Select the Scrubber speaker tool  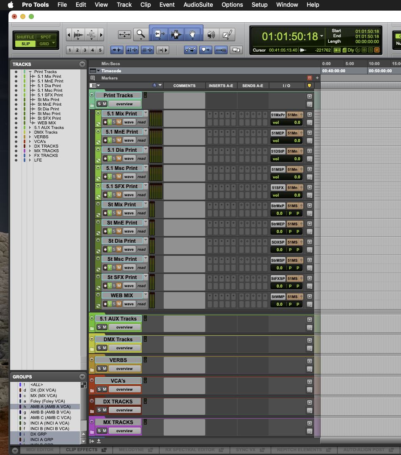[211, 35]
